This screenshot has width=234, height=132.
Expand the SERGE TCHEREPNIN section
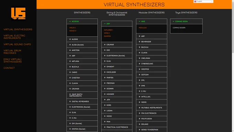click(151, 130)
